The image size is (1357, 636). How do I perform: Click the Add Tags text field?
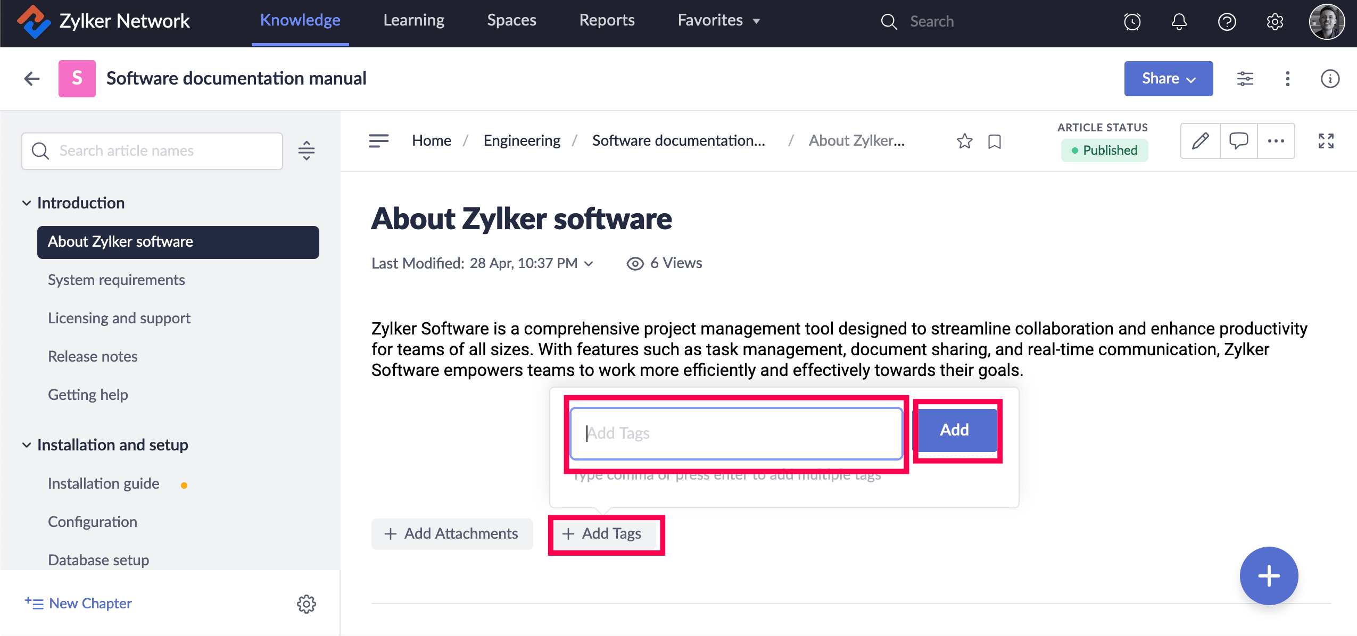[x=735, y=433]
